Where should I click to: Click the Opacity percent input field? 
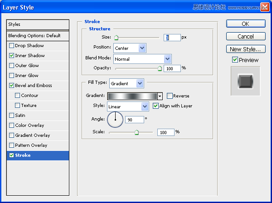pyautogui.click(x=172, y=68)
